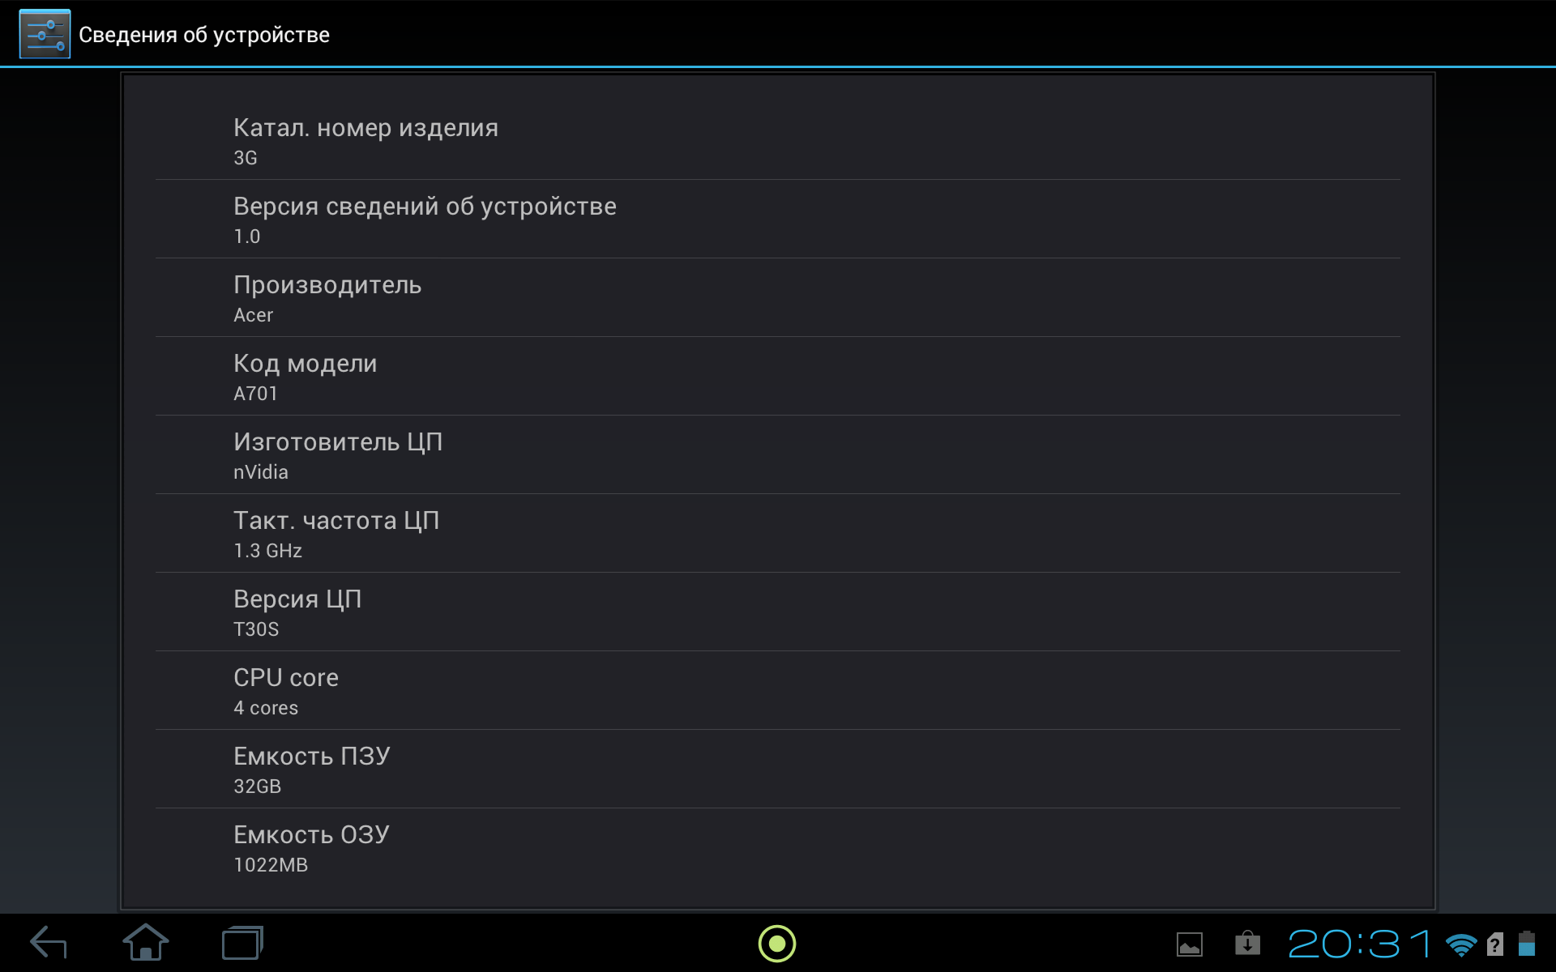Tap the green ring center button
The width and height of the screenshot is (1556, 972).
pyautogui.click(x=777, y=944)
